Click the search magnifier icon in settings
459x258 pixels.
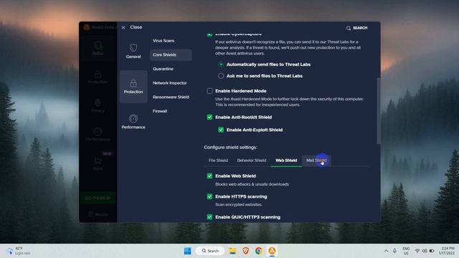(349, 28)
